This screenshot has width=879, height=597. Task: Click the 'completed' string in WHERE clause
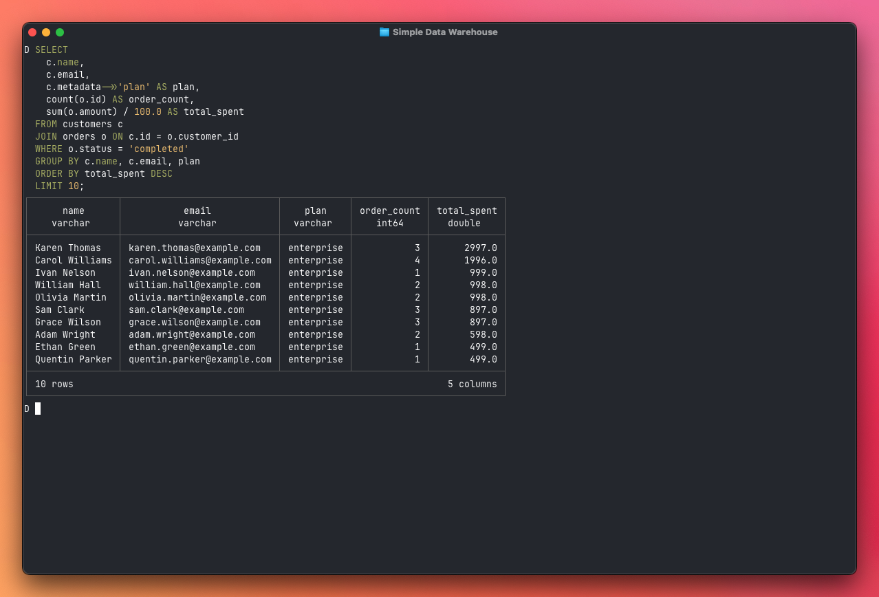click(159, 149)
